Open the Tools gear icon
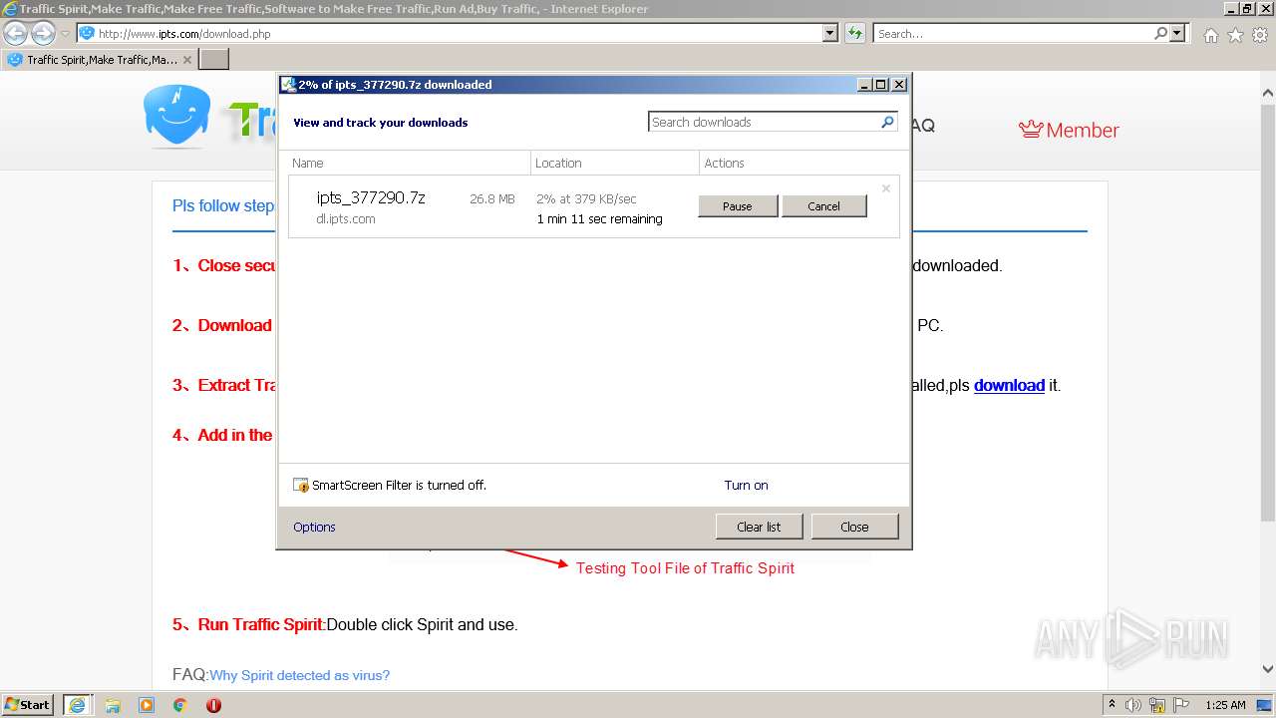 point(1260,35)
